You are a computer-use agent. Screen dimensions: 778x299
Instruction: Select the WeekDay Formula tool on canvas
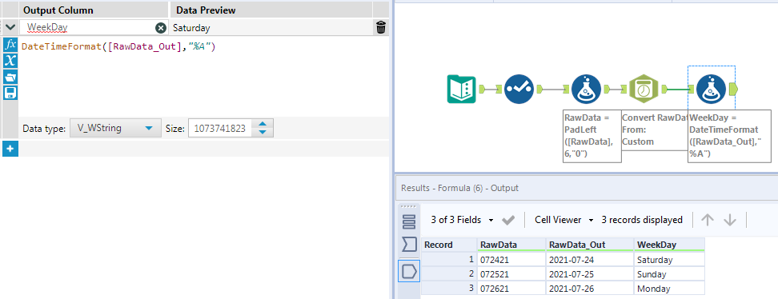coord(712,90)
